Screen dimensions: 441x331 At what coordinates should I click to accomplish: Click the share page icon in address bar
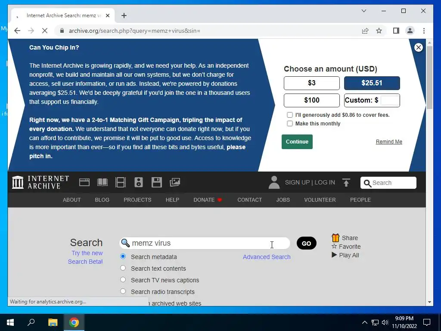[365, 31]
